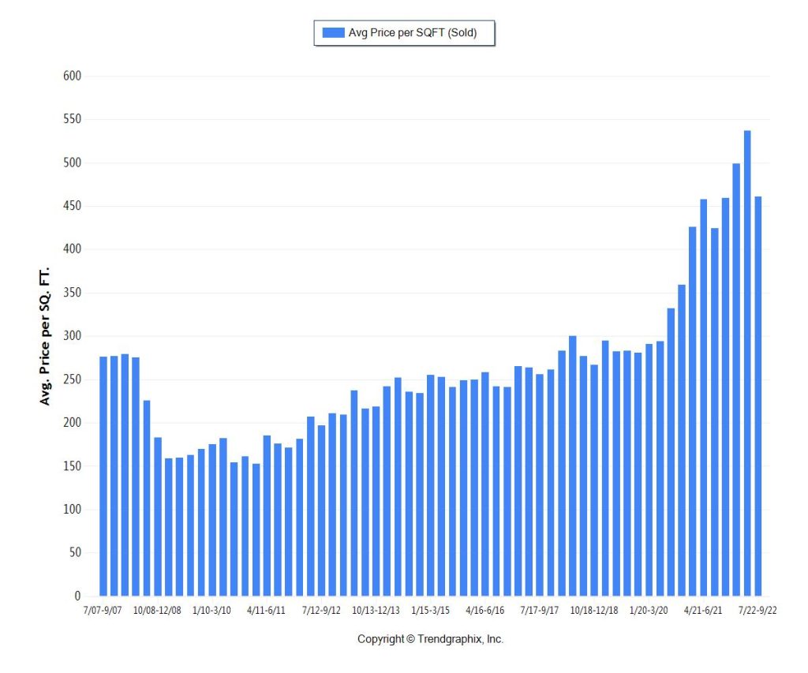Click the tallest bar near 540
The height and width of the screenshot is (673, 808).
(747, 363)
